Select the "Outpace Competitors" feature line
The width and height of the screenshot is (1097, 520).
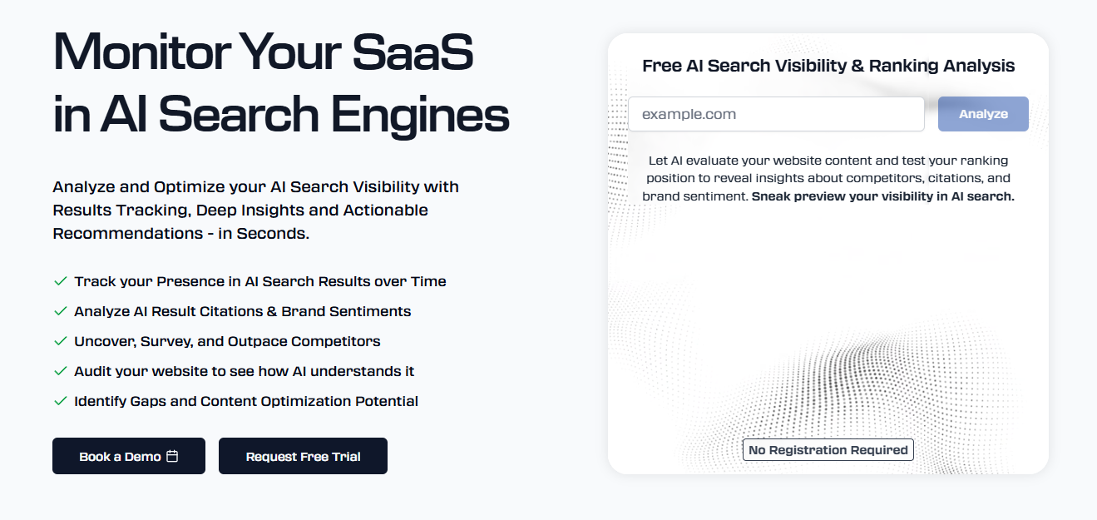(x=227, y=341)
